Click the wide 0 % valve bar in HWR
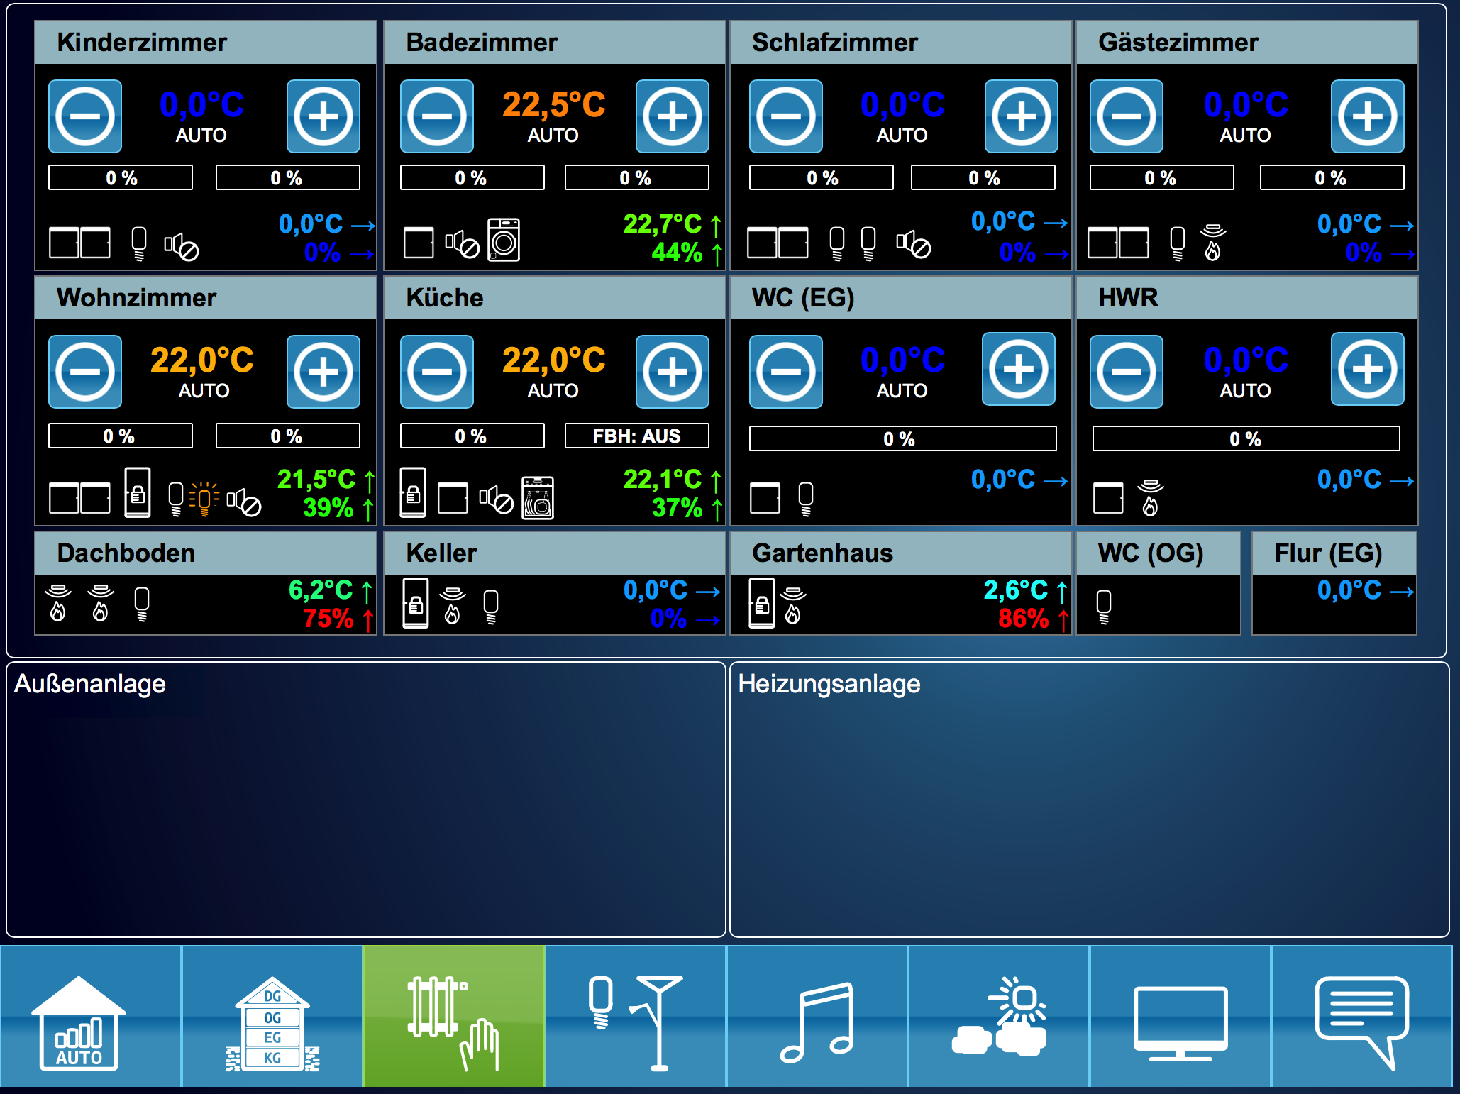The height and width of the screenshot is (1094, 1460). tap(1246, 438)
